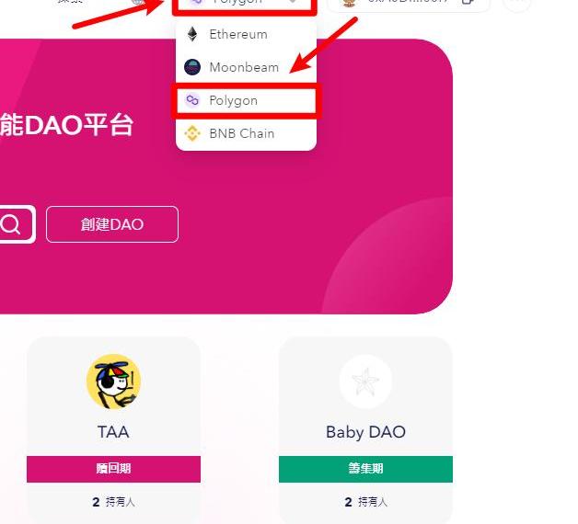Select the Ethereum network option text

[237, 34]
